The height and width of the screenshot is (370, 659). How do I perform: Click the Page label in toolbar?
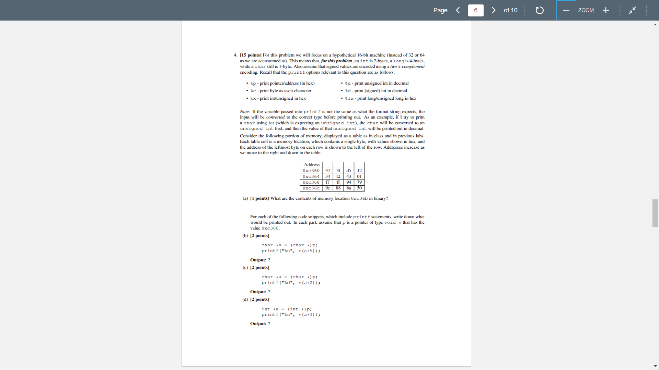coord(440,10)
